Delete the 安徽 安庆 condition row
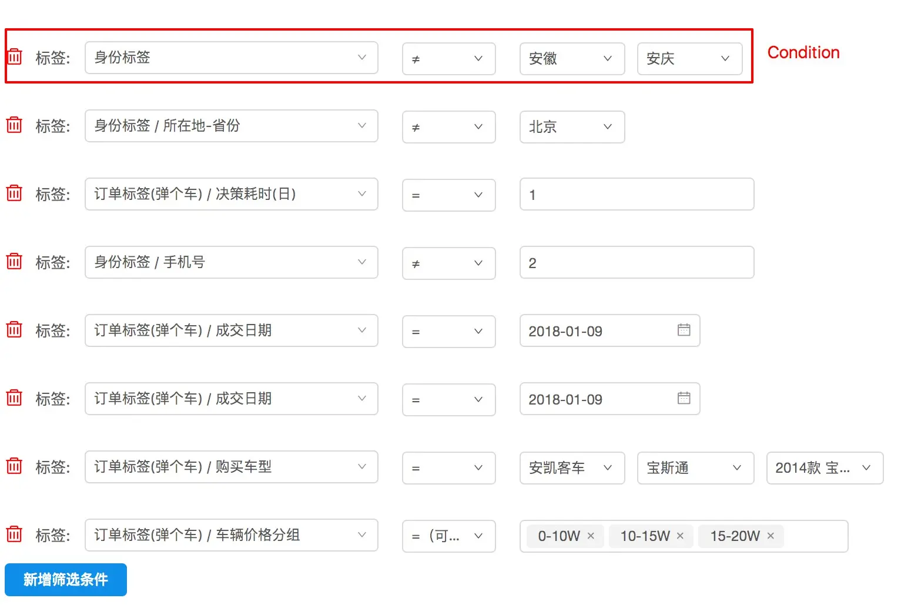Image resolution: width=911 pixels, height=608 pixels. coord(14,57)
